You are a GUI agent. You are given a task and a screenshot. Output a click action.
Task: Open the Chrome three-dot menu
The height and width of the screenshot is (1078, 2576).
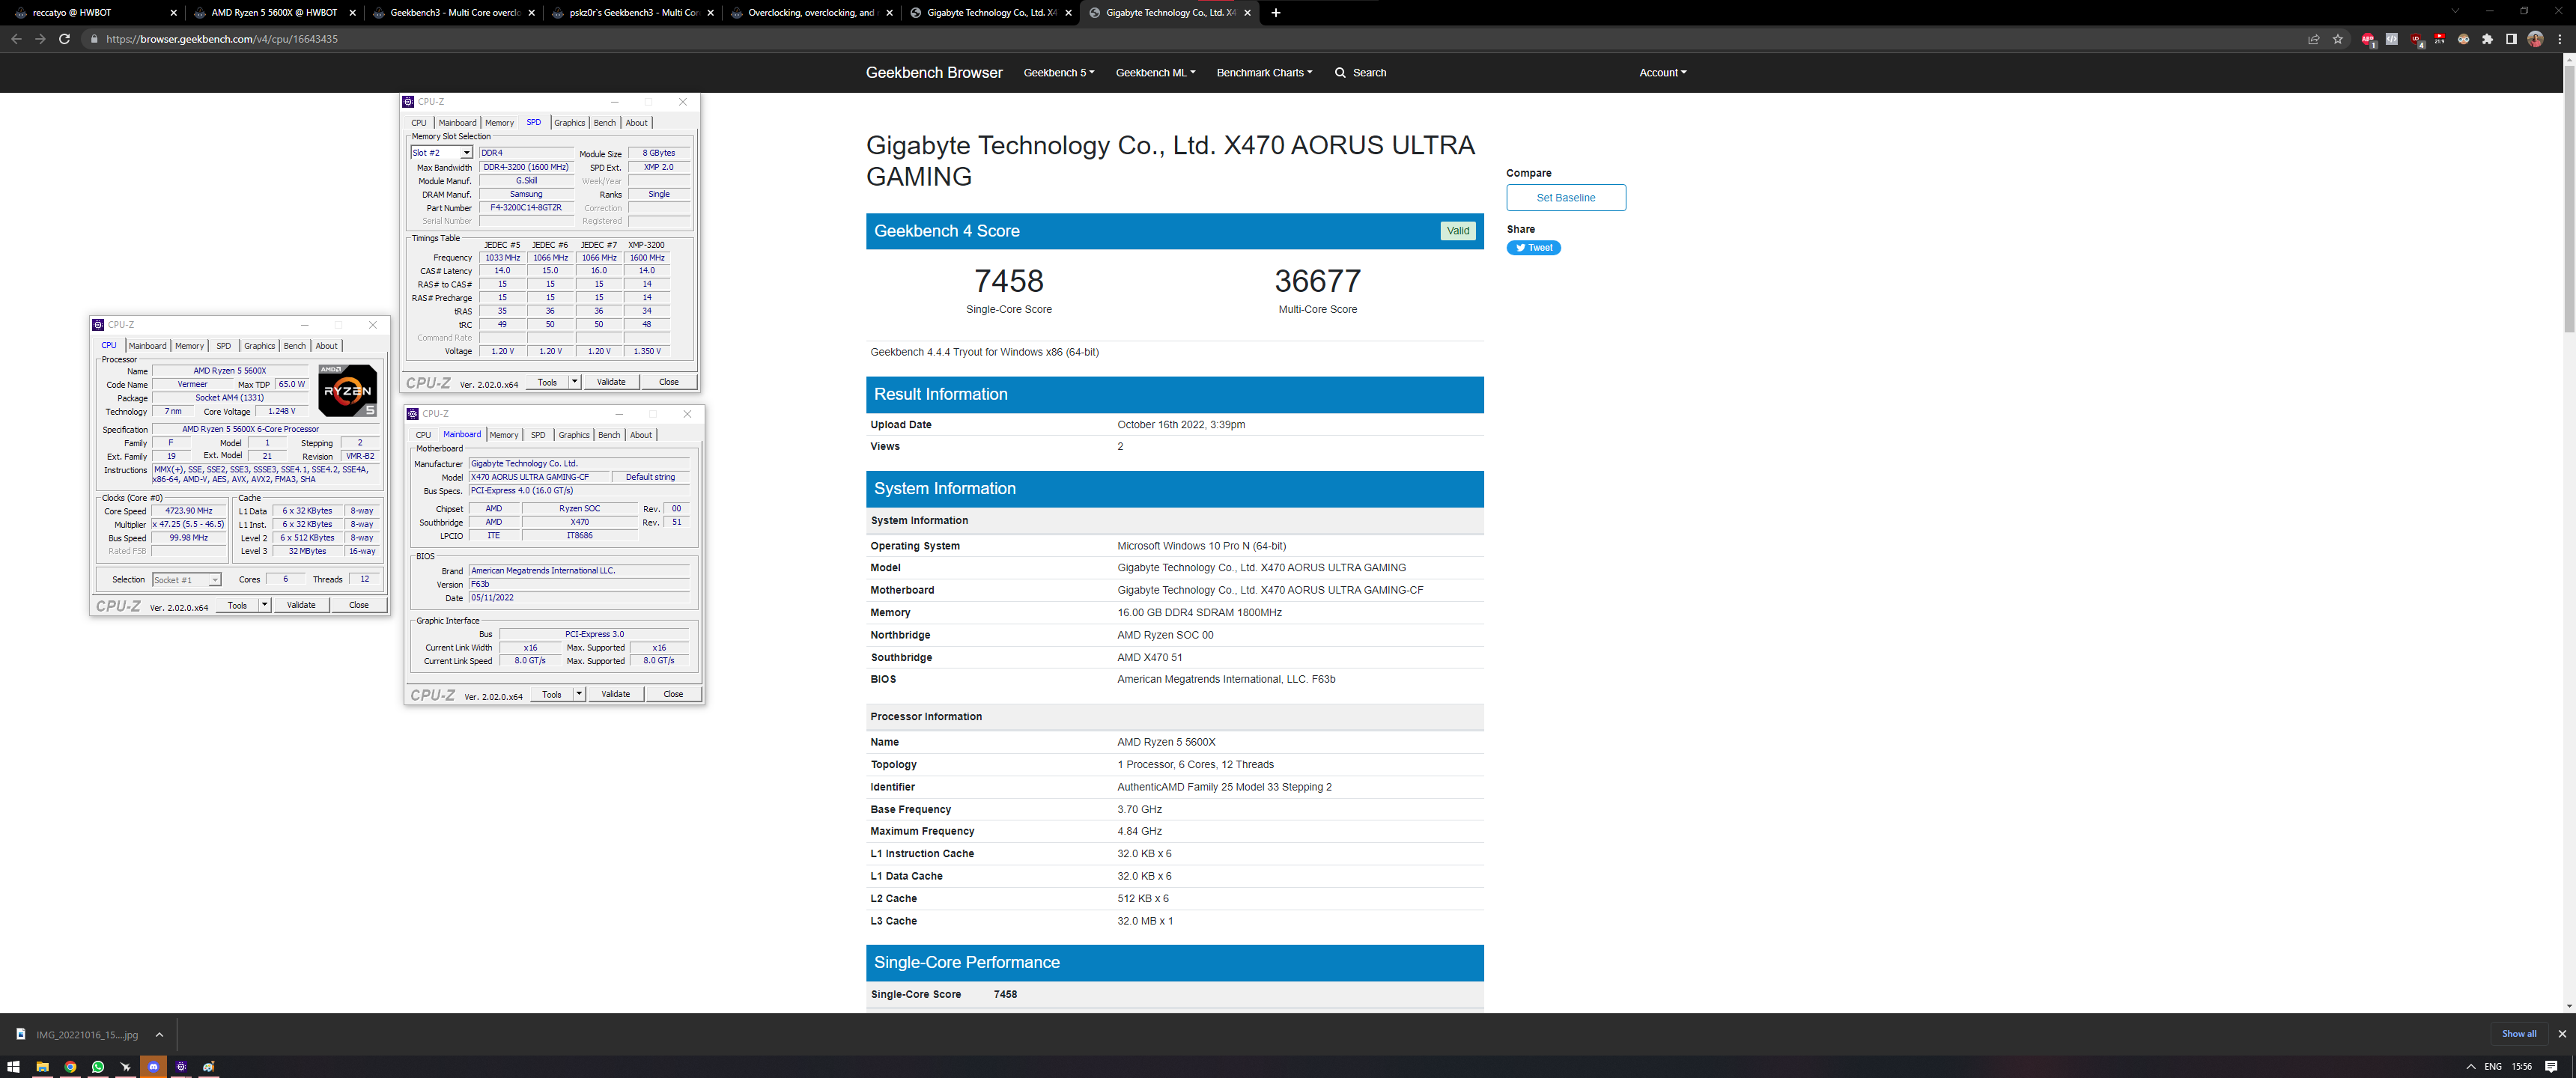(x=2560, y=39)
